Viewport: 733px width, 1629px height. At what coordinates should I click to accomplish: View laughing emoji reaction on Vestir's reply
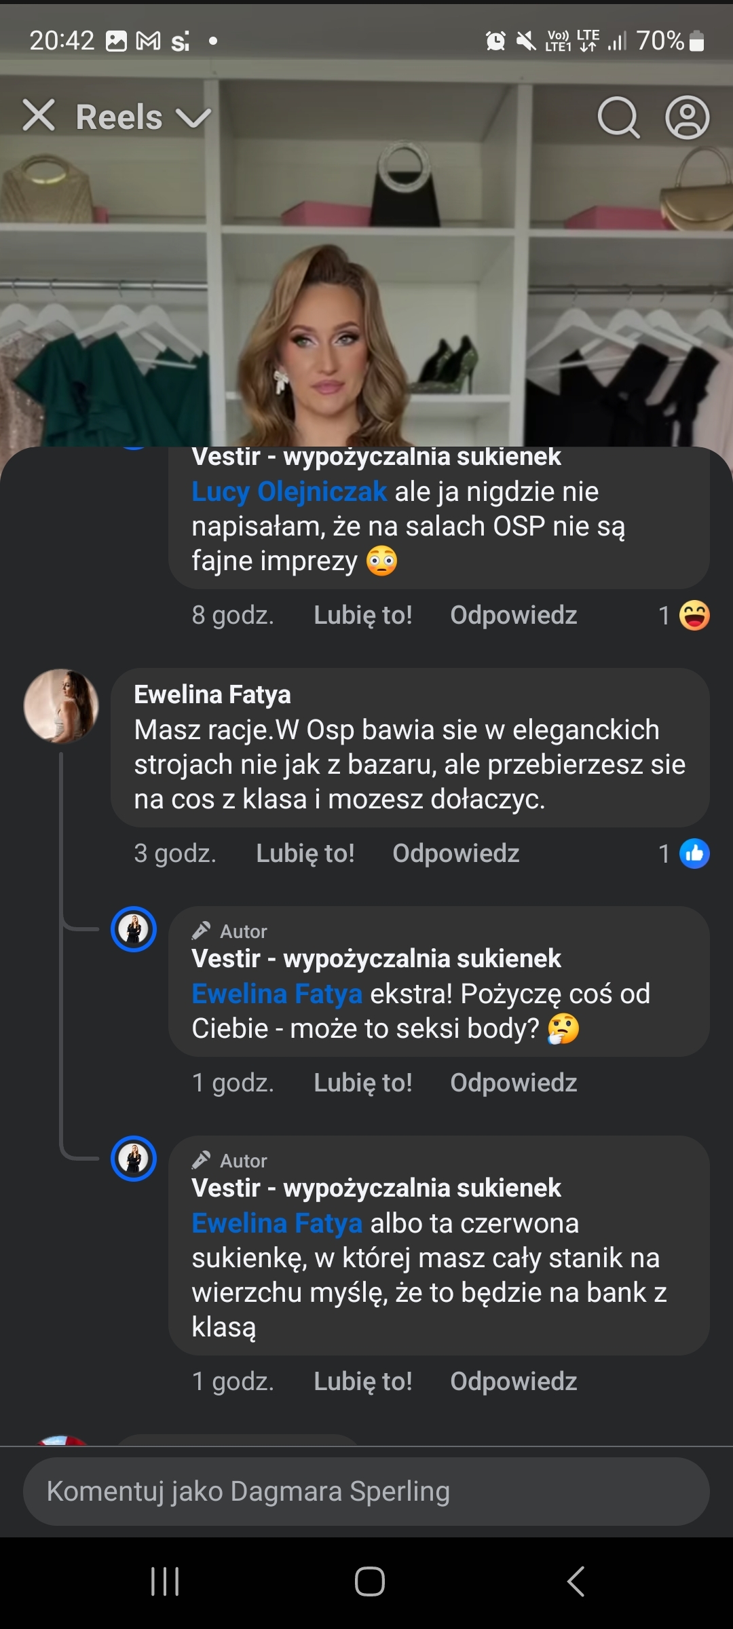[x=694, y=616]
